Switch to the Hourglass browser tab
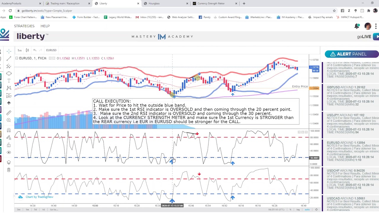Viewport: 379px width, 213px height. [x=166, y=4]
